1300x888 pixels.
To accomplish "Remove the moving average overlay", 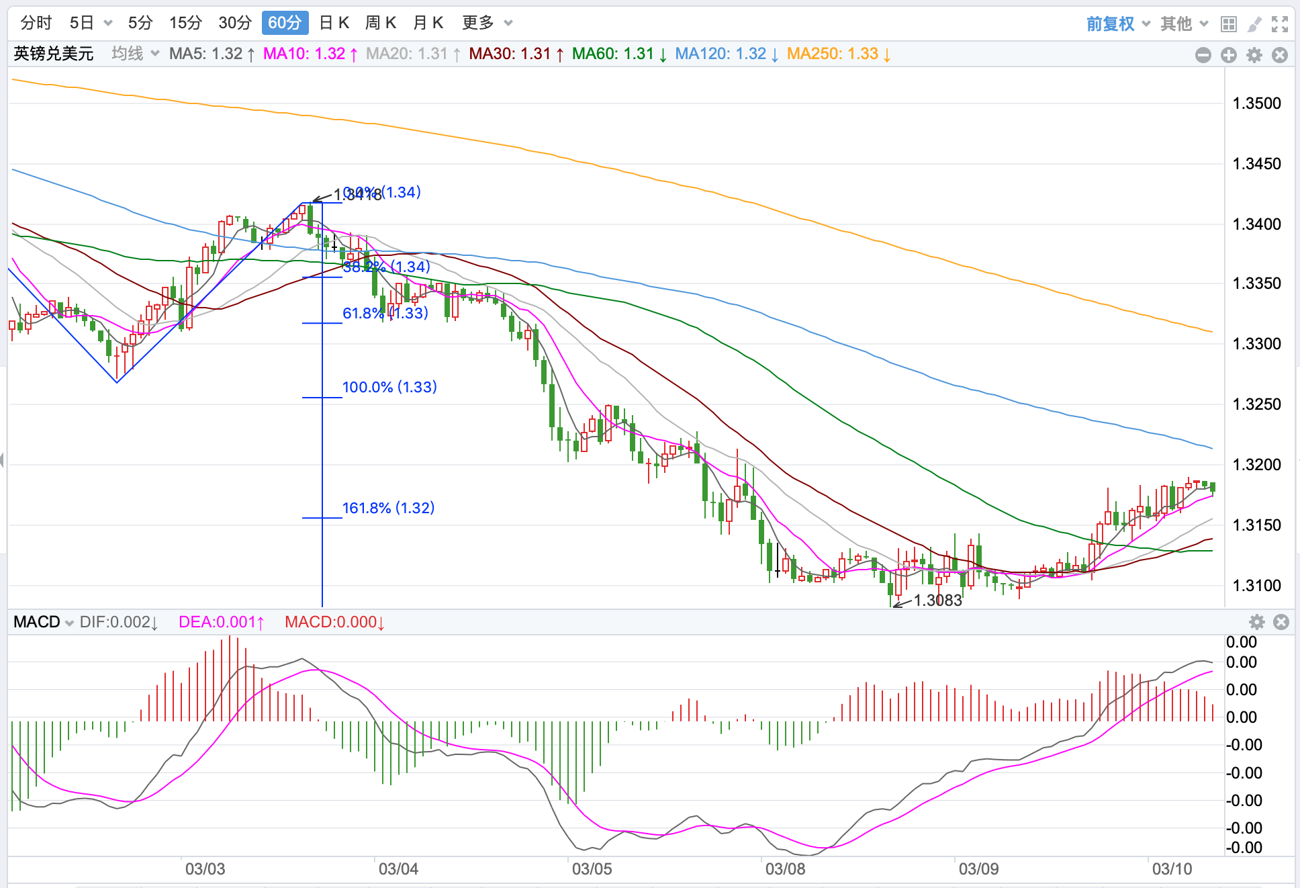I will coord(1280,55).
